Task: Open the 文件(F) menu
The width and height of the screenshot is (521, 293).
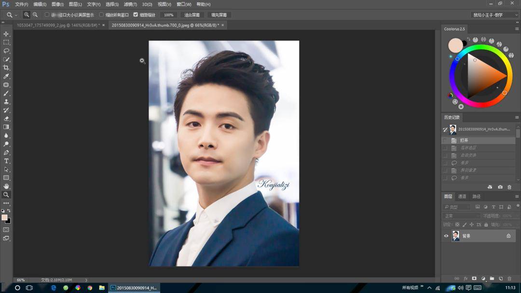Action: click(x=22, y=4)
